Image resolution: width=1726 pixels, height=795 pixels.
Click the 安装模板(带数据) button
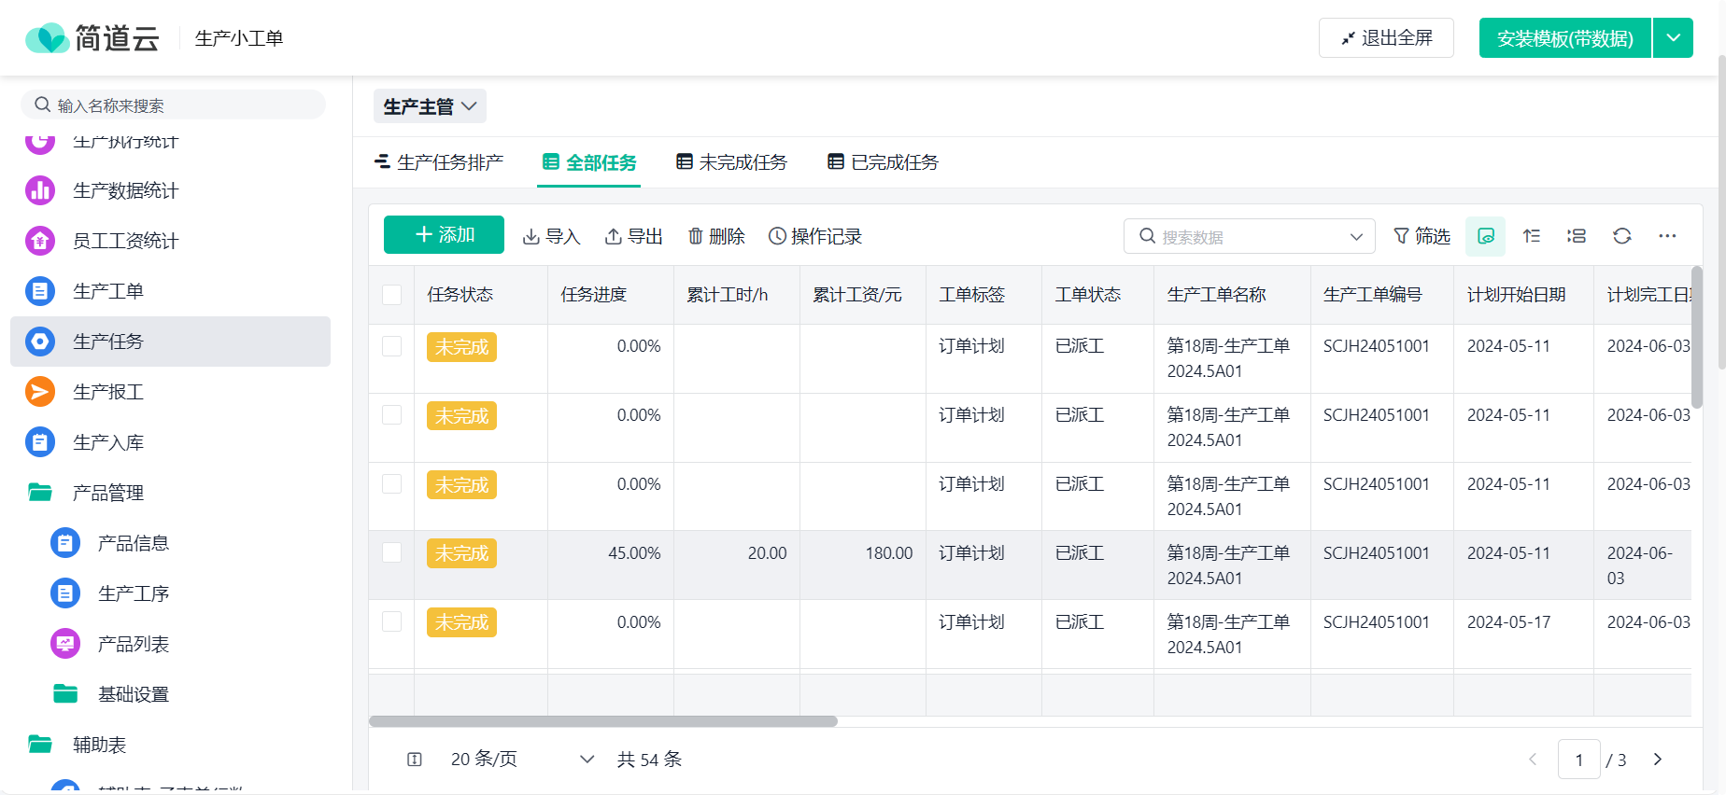click(x=1565, y=38)
